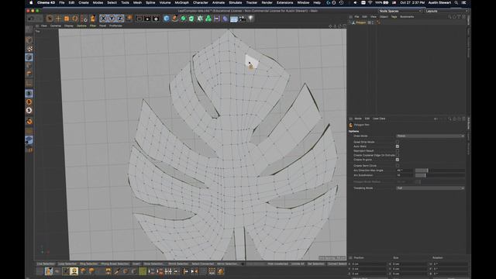Open the viewport Display menu

(x=69, y=26)
